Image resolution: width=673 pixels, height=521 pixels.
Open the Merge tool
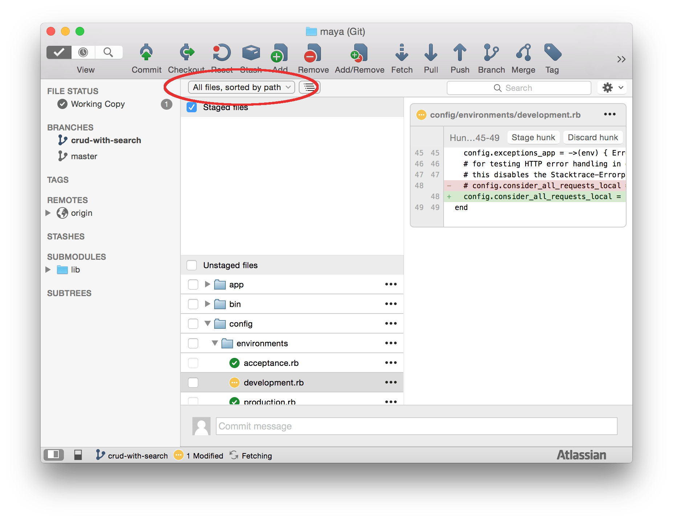pos(523,53)
